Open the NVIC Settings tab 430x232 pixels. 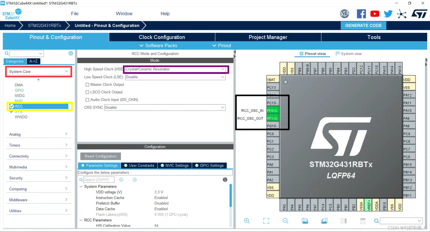point(174,165)
